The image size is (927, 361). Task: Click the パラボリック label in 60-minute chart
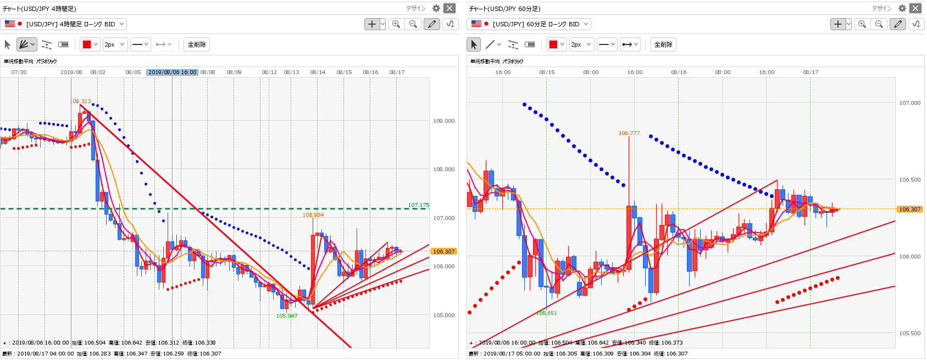click(513, 61)
